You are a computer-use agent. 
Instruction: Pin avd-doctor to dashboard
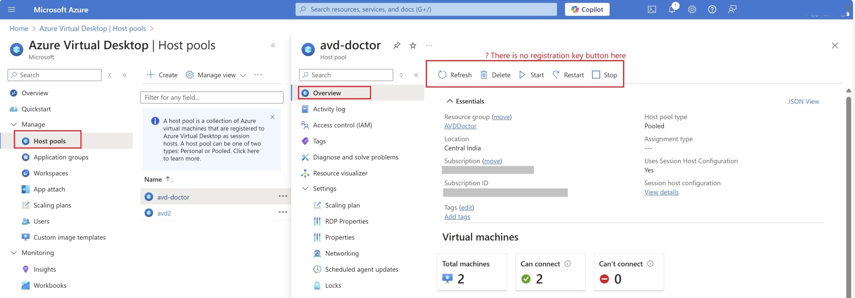397,45
